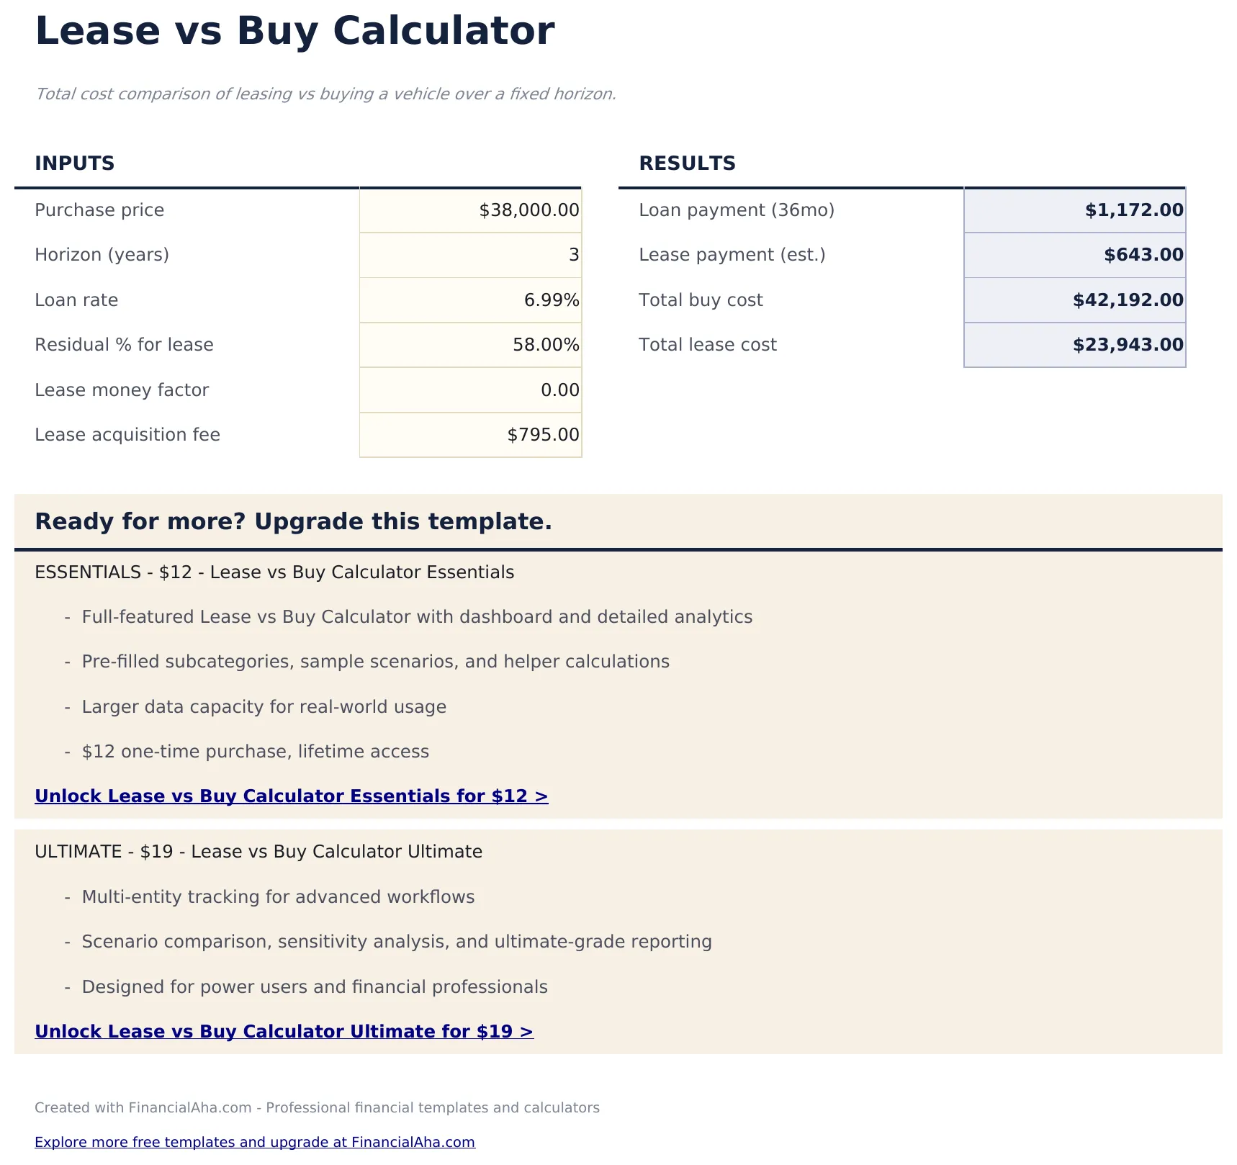1237x1165 pixels.
Task: Select the Lease payment estimate result
Action: (x=1074, y=255)
